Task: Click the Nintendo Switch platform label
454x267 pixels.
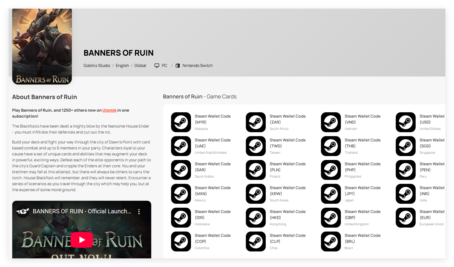Action: (x=198, y=66)
